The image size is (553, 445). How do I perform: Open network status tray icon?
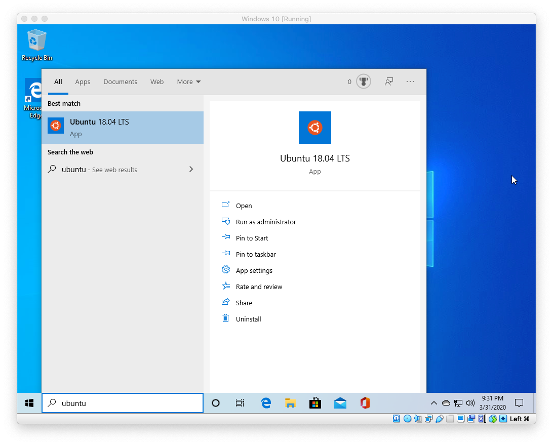[458, 403]
